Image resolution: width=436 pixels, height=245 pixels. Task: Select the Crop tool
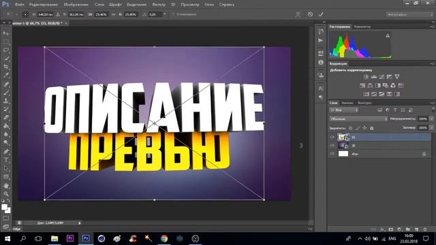point(6,67)
